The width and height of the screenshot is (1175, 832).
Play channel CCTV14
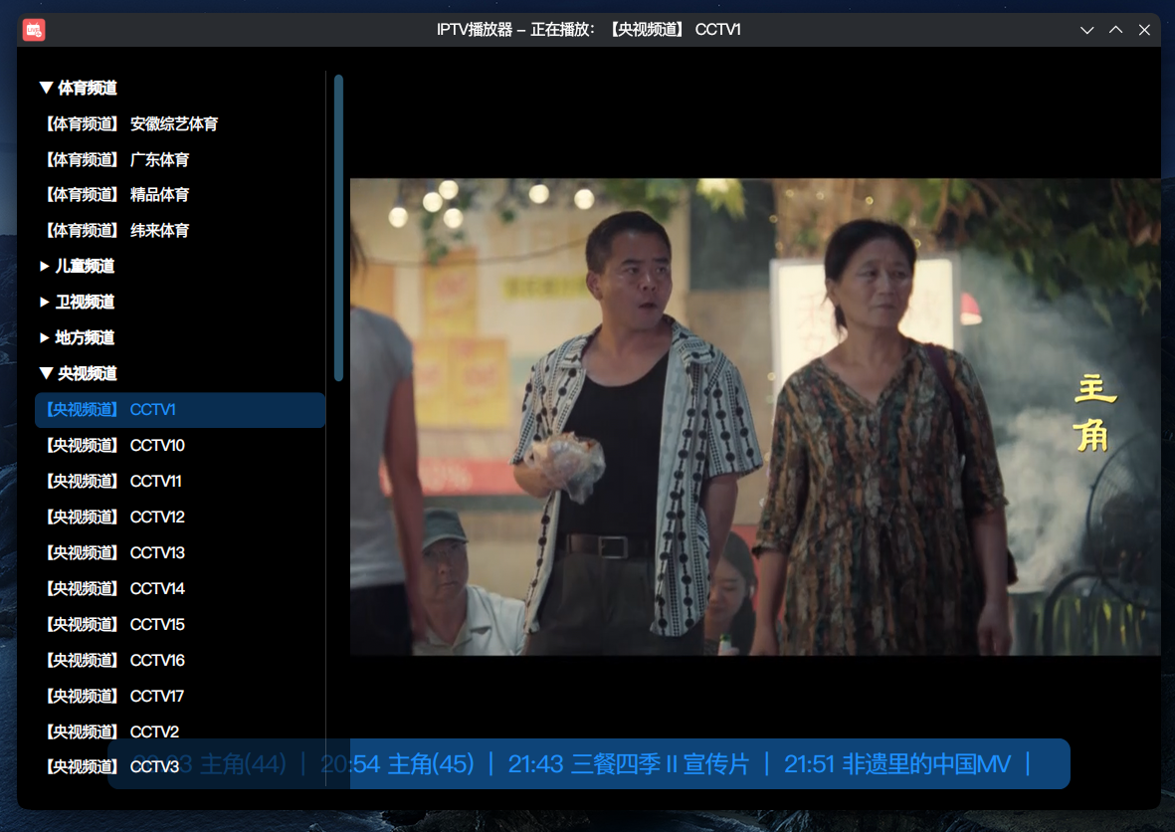[180, 588]
